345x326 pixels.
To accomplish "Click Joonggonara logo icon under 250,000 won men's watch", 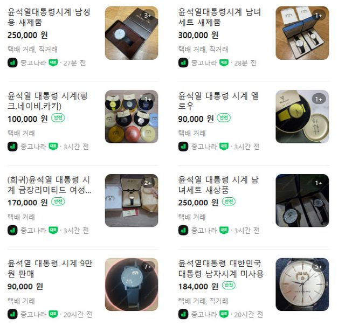I will [x=12, y=63].
